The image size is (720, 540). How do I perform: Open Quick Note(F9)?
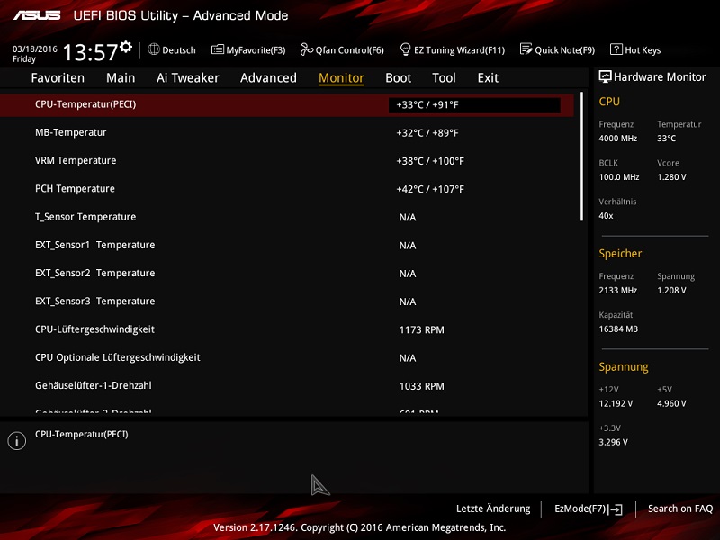tap(557, 50)
